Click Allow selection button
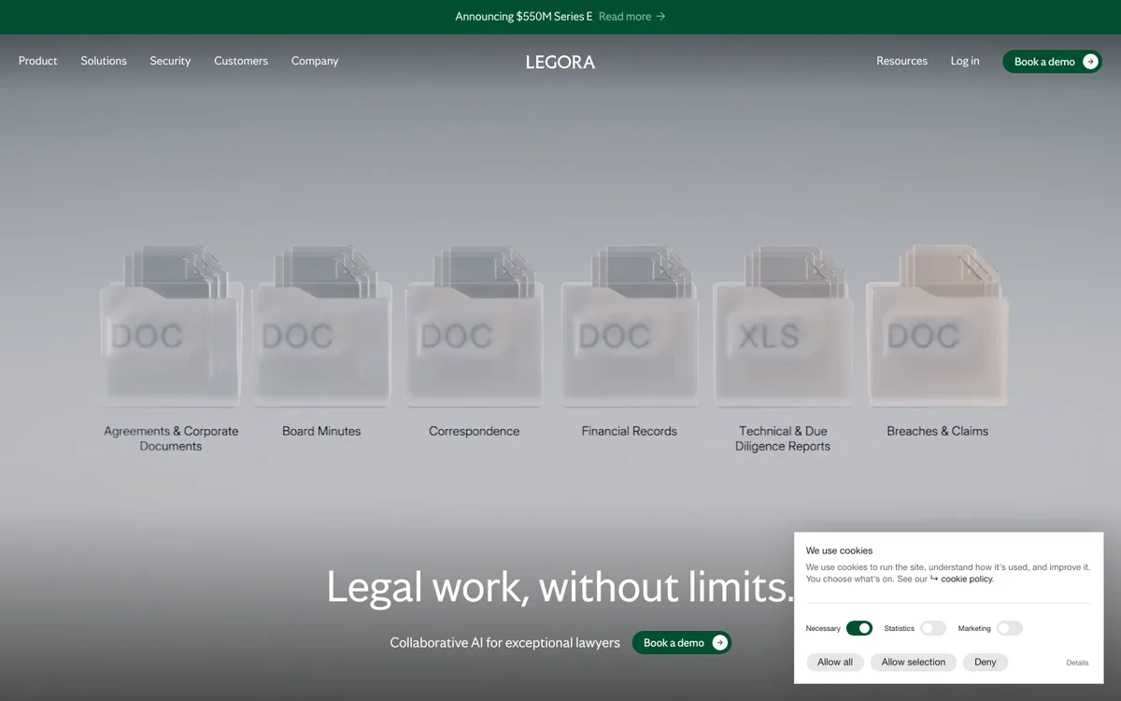The image size is (1121, 701). pyautogui.click(x=914, y=662)
